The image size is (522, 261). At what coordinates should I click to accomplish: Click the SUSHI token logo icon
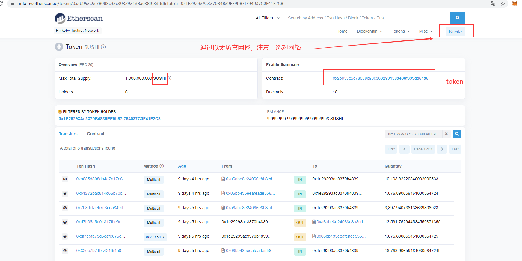coord(59,47)
